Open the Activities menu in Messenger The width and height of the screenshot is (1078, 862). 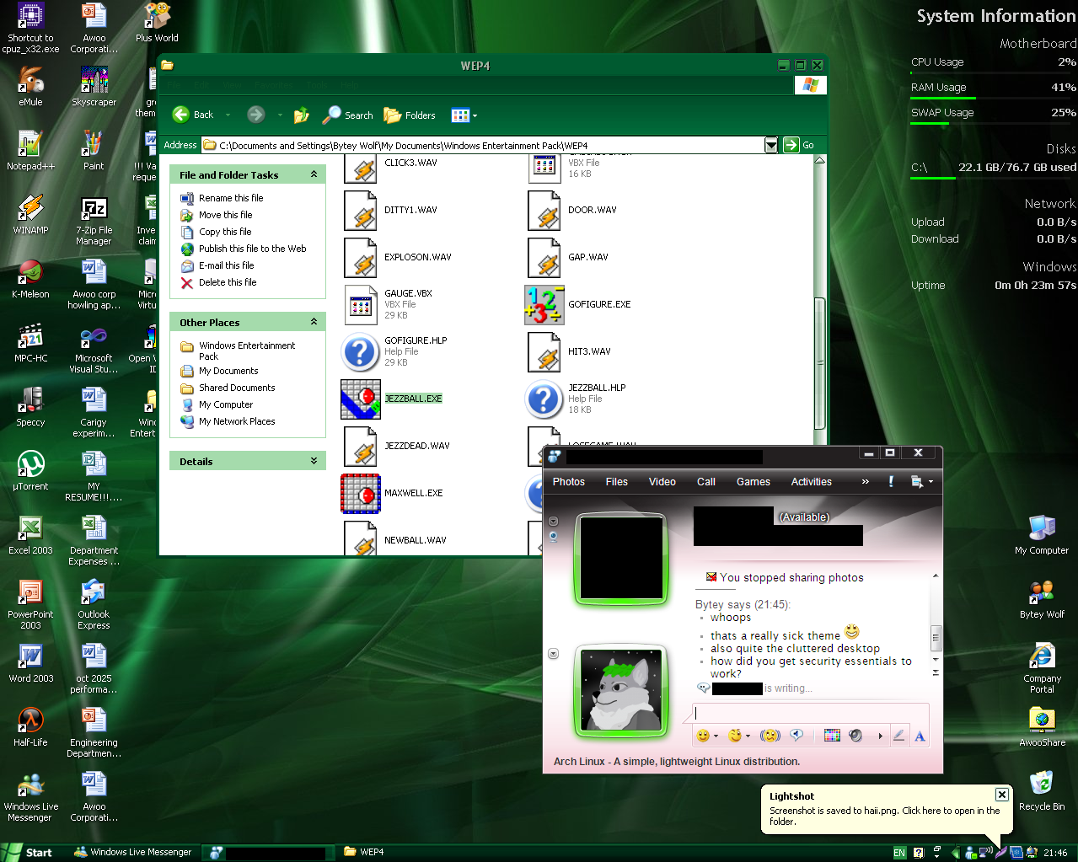(811, 482)
